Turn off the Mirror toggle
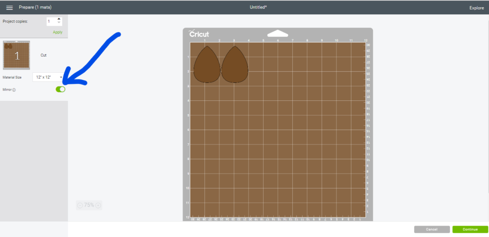The image size is (489, 237). (60, 89)
